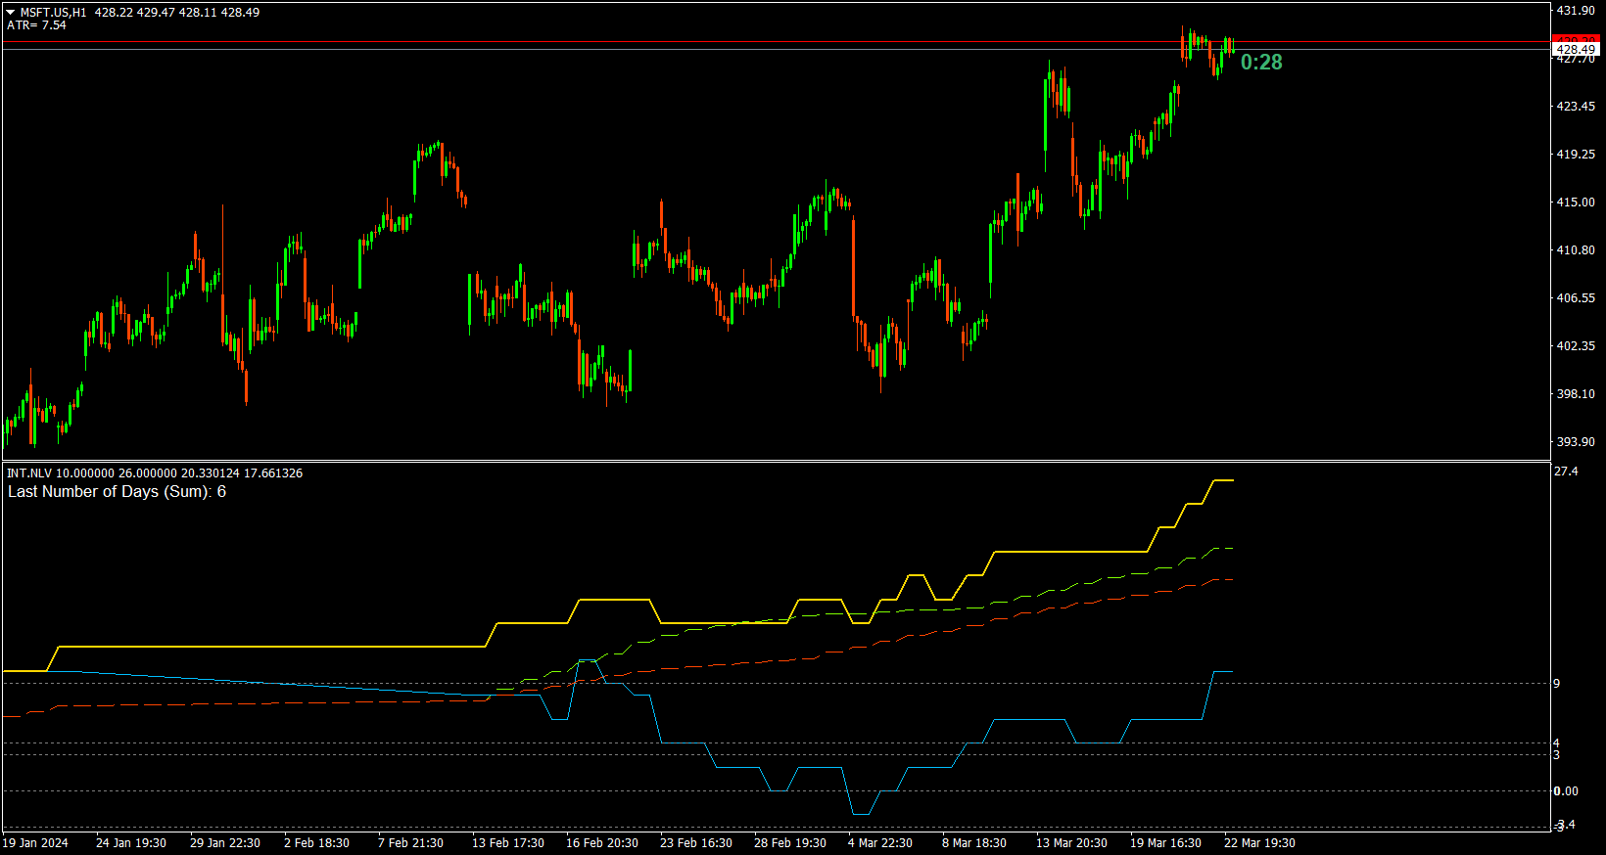Screen dimensions: 1606x855
Task: Click the INT.NLV indicator values label
Action: [x=155, y=473]
